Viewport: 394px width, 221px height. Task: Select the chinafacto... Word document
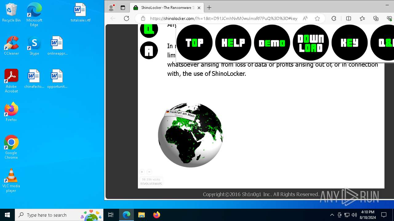34,79
